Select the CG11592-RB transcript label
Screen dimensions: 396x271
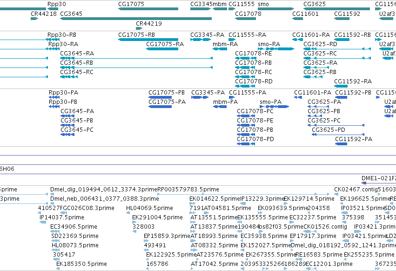coord(352,34)
